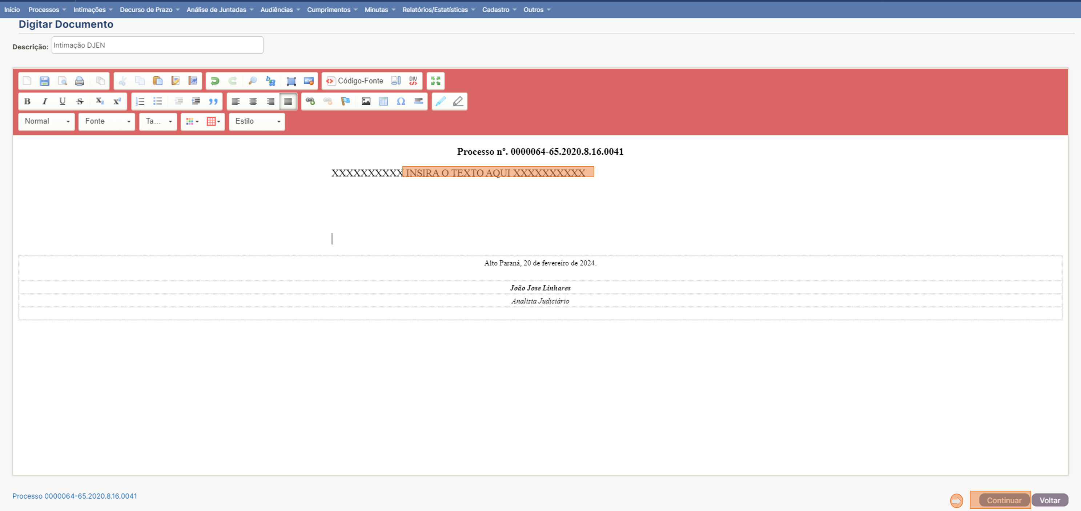The image size is (1081, 511).
Task: Open the Fonte font dropdown
Action: pos(107,122)
